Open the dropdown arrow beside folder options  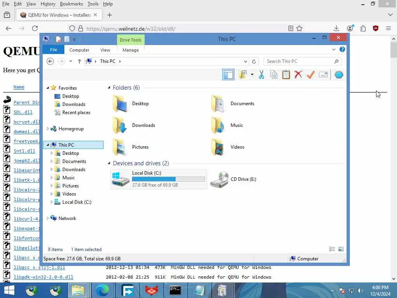pos(252,74)
